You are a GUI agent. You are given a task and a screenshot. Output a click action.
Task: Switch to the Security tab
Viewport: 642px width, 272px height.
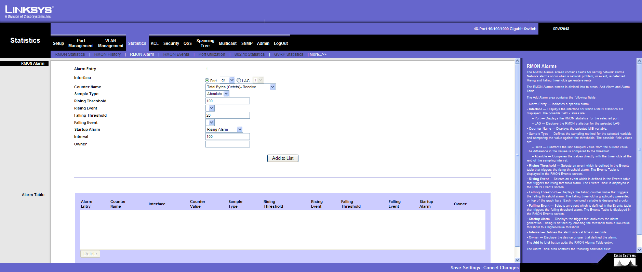point(171,43)
